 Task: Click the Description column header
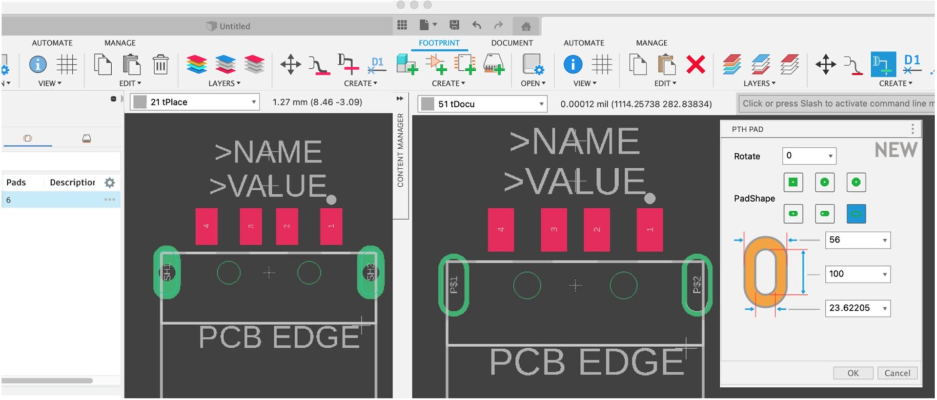(72, 182)
